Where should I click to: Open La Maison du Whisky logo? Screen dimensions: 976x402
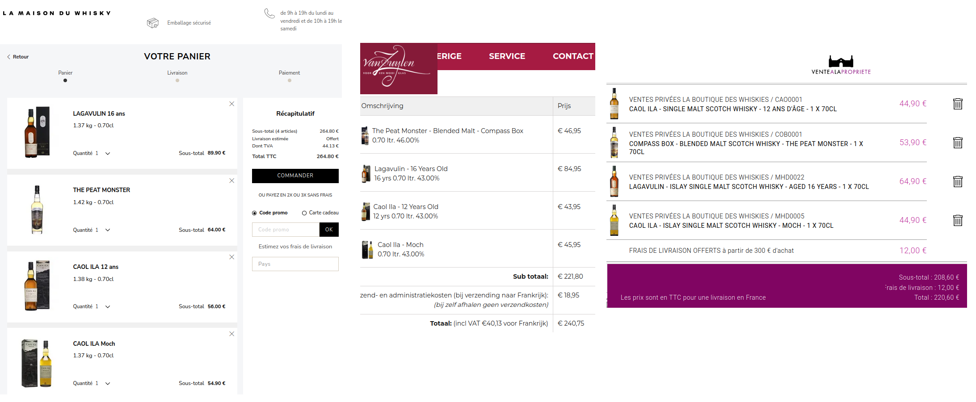pyautogui.click(x=57, y=13)
